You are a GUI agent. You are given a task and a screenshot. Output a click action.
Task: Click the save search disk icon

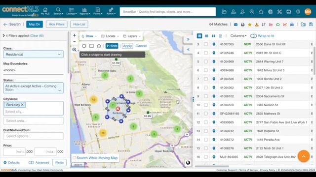pos(311,24)
